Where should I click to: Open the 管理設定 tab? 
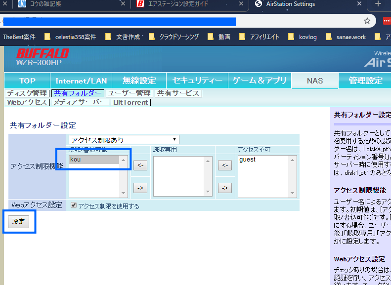[x=365, y=81]
